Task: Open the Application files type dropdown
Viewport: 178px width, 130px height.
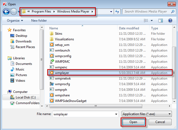Action: (147, 114)
